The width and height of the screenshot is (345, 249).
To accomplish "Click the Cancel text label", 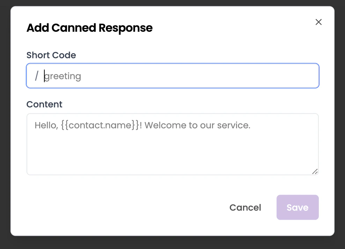I will click(x=245, y=207).
